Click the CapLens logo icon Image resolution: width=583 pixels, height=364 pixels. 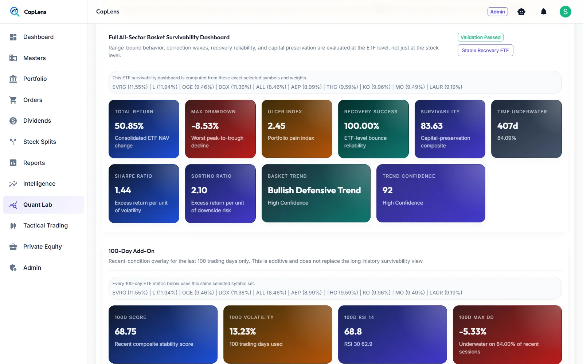pos(15,12)
